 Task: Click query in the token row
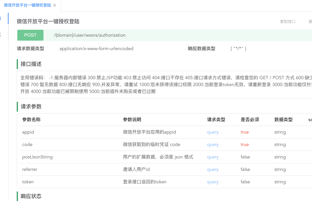coord(213,182)
